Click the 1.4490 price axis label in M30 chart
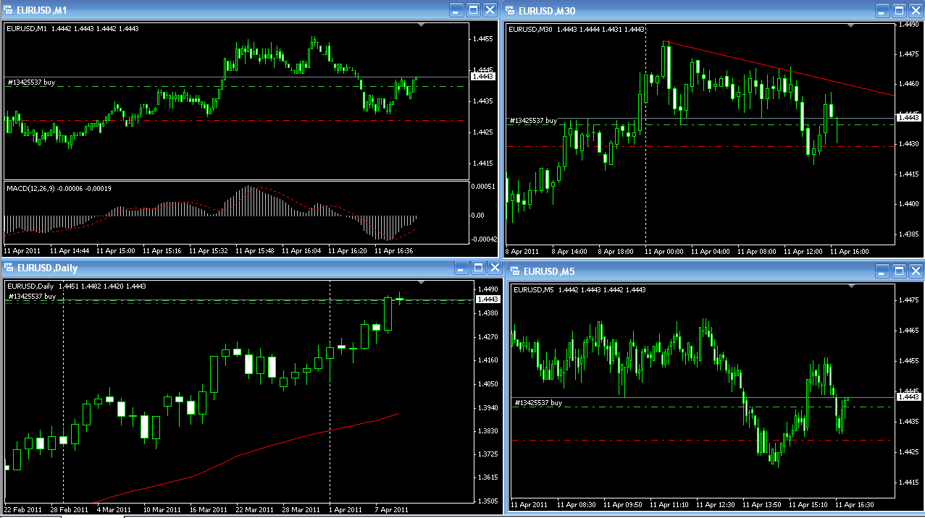925x518 pixels. 908,25
